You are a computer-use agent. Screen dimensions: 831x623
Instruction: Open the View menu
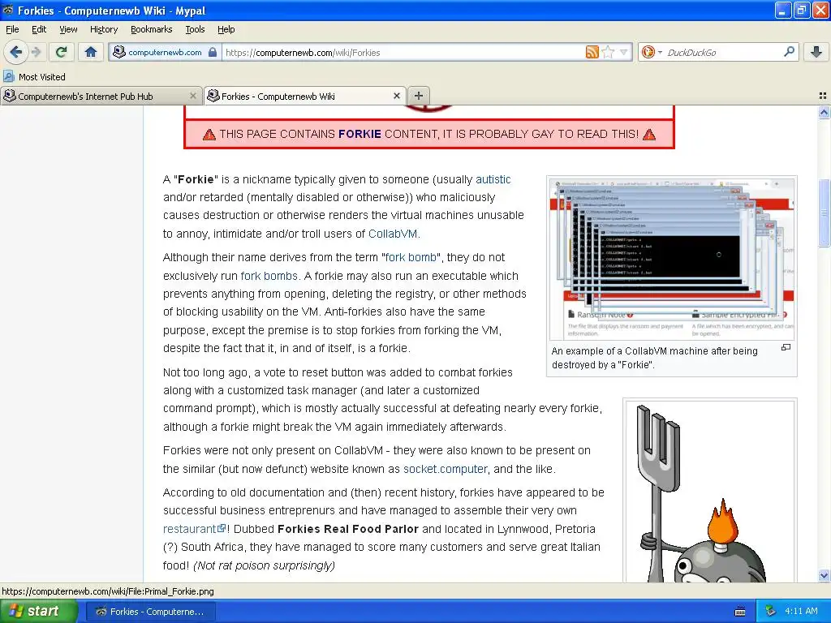68,29
